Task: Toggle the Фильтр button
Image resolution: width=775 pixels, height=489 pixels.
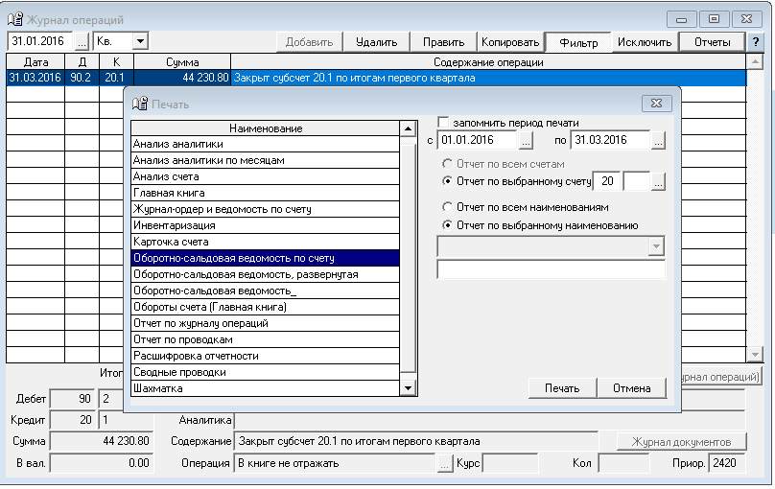Action: point(578,42)
